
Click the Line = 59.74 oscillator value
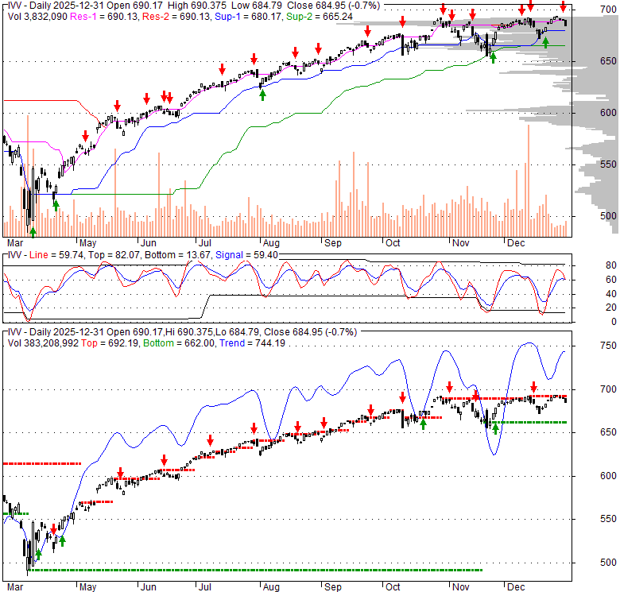click(x=56, y=255)
